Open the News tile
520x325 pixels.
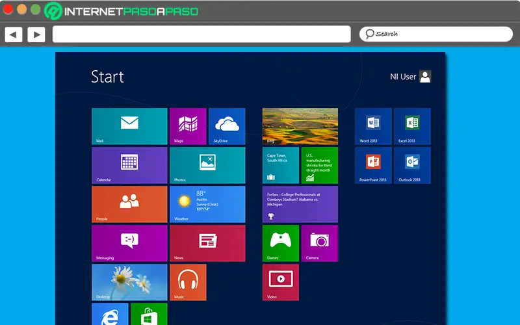[x=207, y=243]
